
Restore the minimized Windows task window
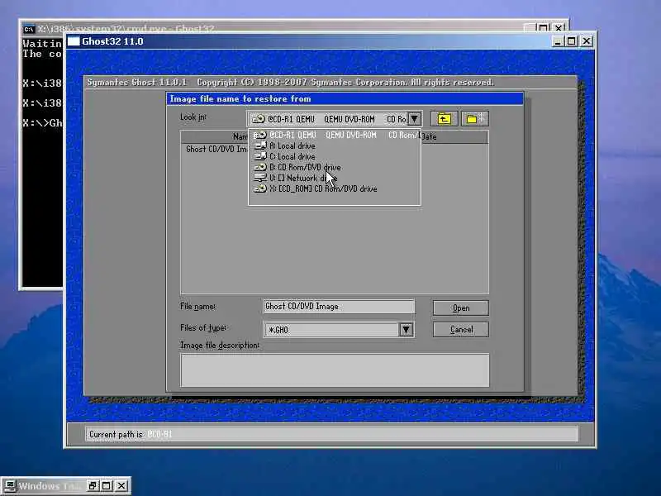[x=92, y=486]
